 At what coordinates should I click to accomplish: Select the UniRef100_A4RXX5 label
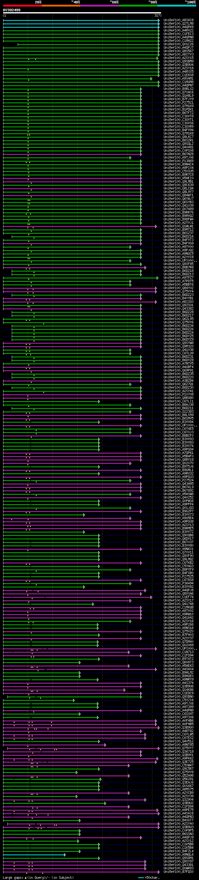(x=178, y=72)
